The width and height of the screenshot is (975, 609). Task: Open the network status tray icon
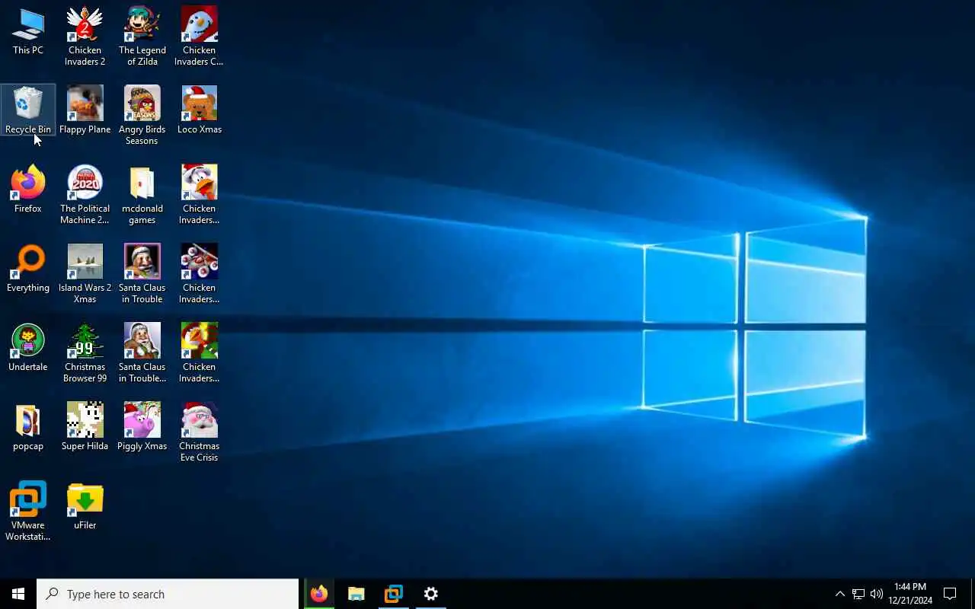point(858,594)
